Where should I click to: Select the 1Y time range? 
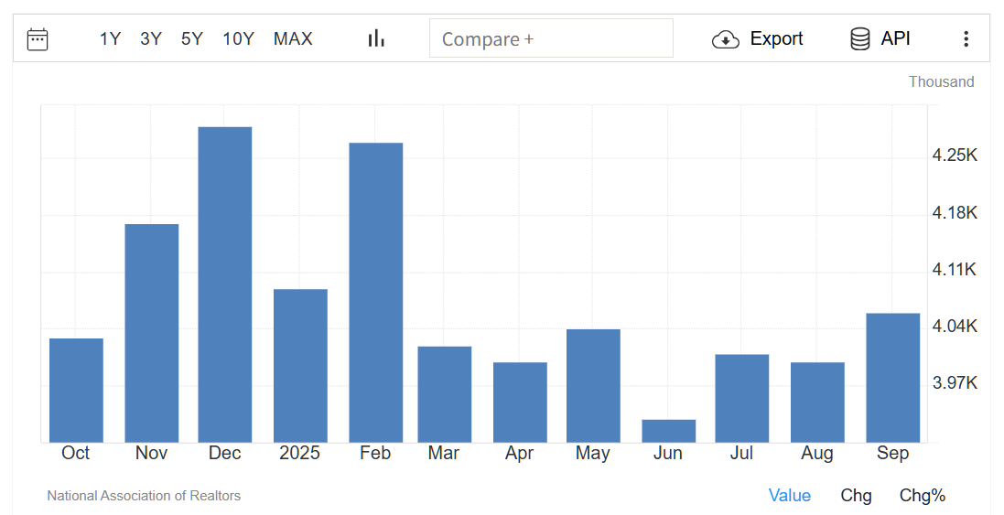point(110,38)
